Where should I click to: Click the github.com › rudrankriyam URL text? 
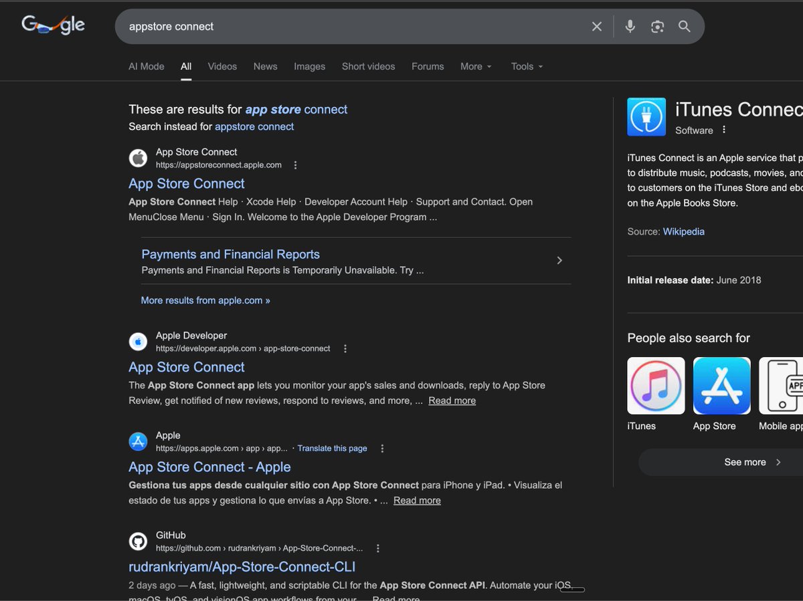260,548
